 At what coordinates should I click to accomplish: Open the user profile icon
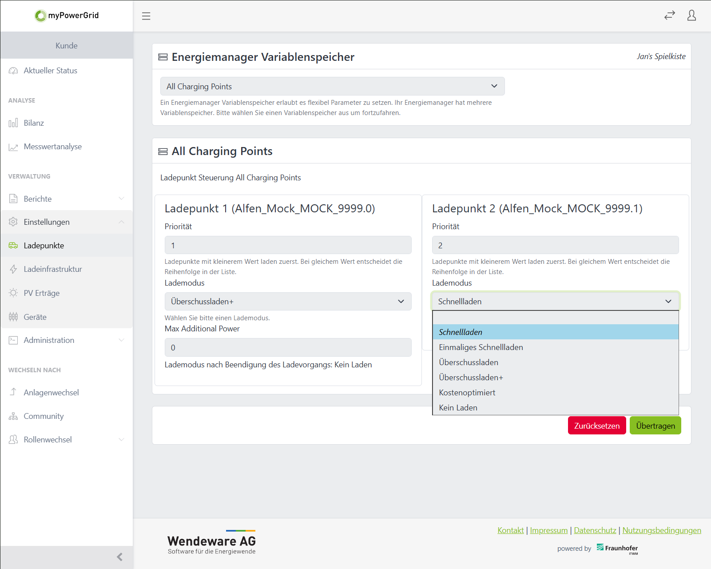point(691,16)
